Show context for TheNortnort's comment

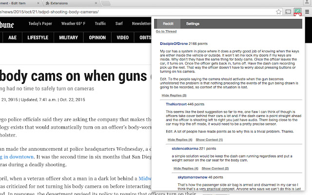pos(209,139)
